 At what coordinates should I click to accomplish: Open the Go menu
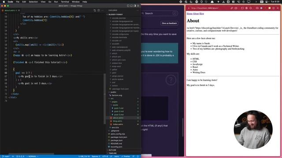50,2
